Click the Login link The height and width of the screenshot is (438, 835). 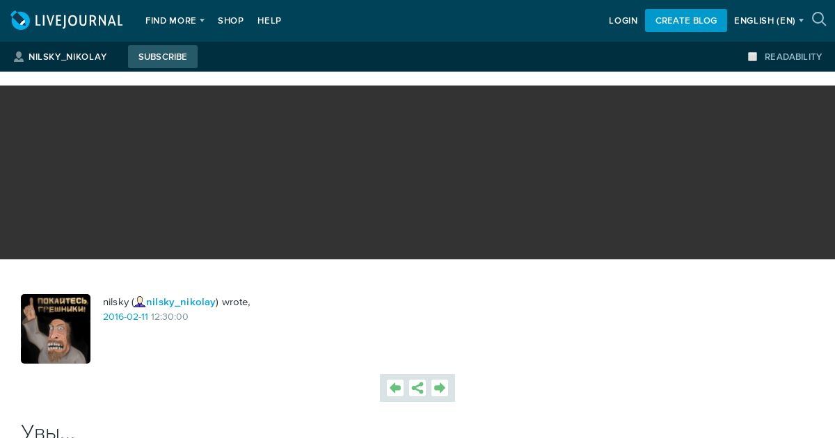click(x=623, y=21)
